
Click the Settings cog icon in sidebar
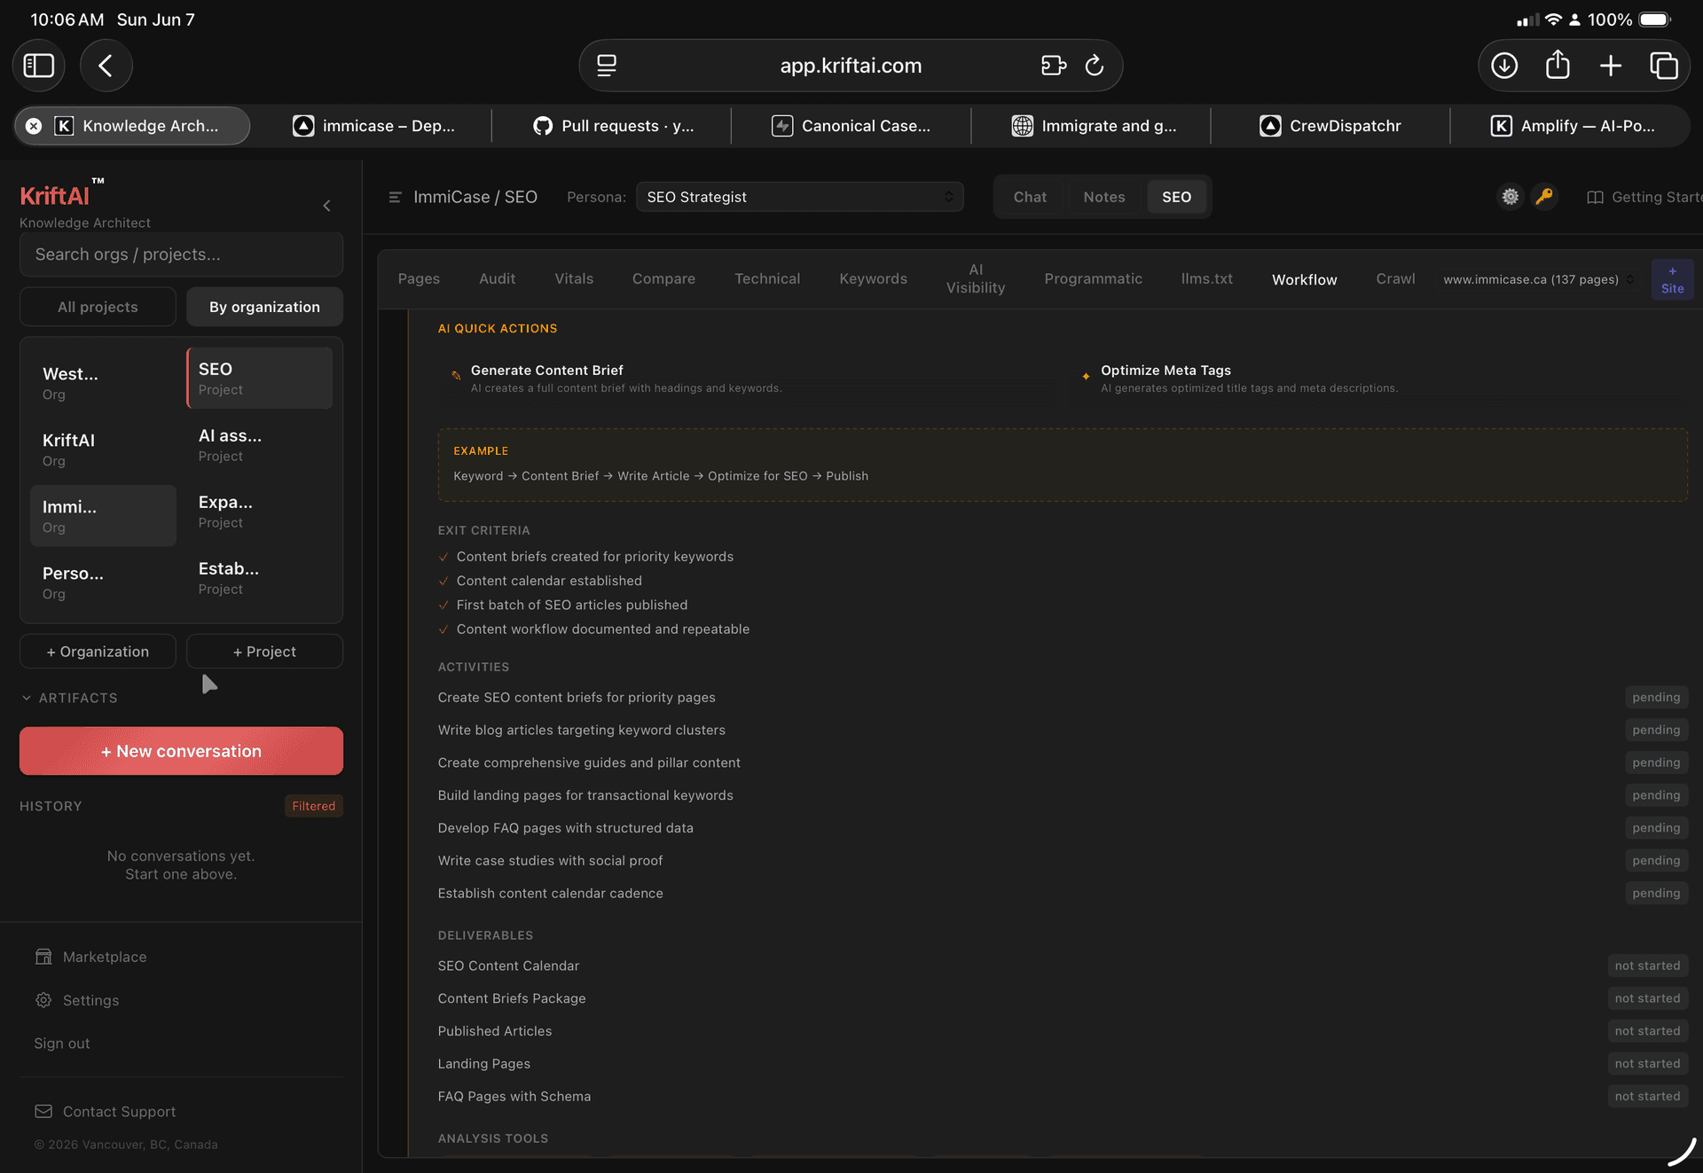point(43,1000)
